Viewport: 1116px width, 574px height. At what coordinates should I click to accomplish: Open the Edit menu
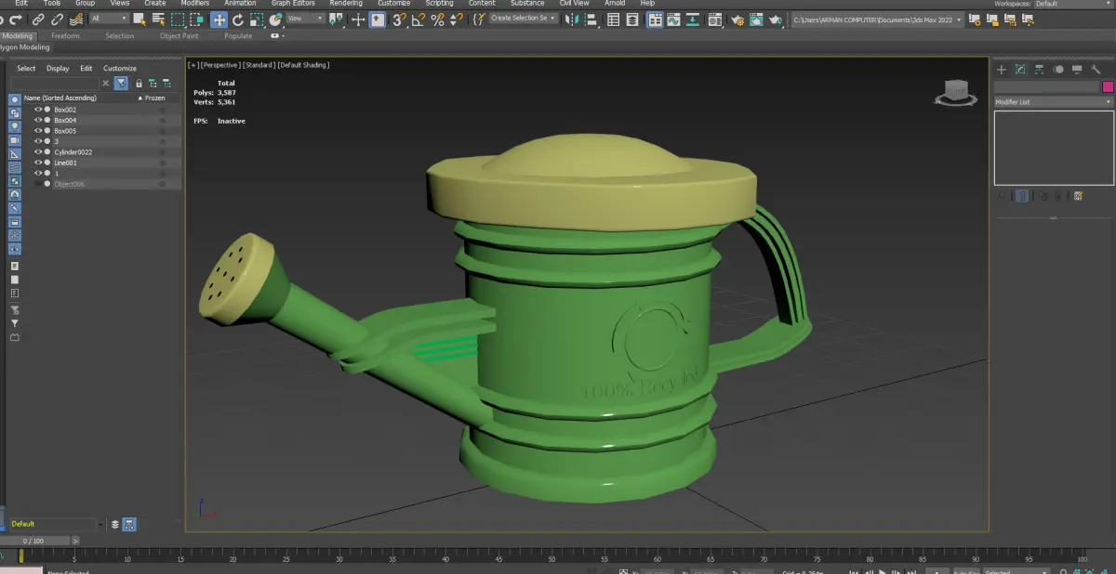pos(20,4)
